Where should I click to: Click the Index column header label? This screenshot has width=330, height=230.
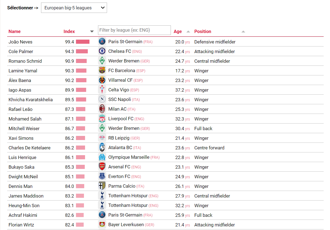[x=69, y=32]
